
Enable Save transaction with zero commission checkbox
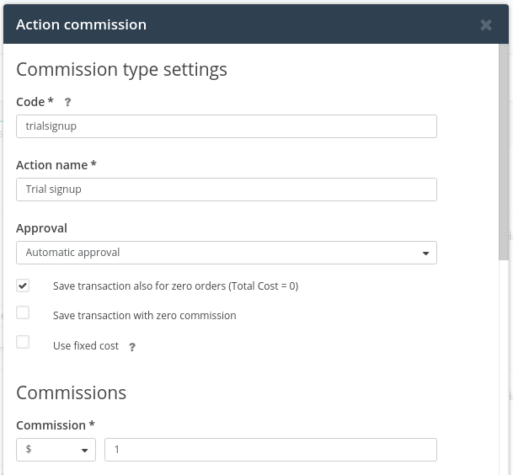tap(23, 312)
